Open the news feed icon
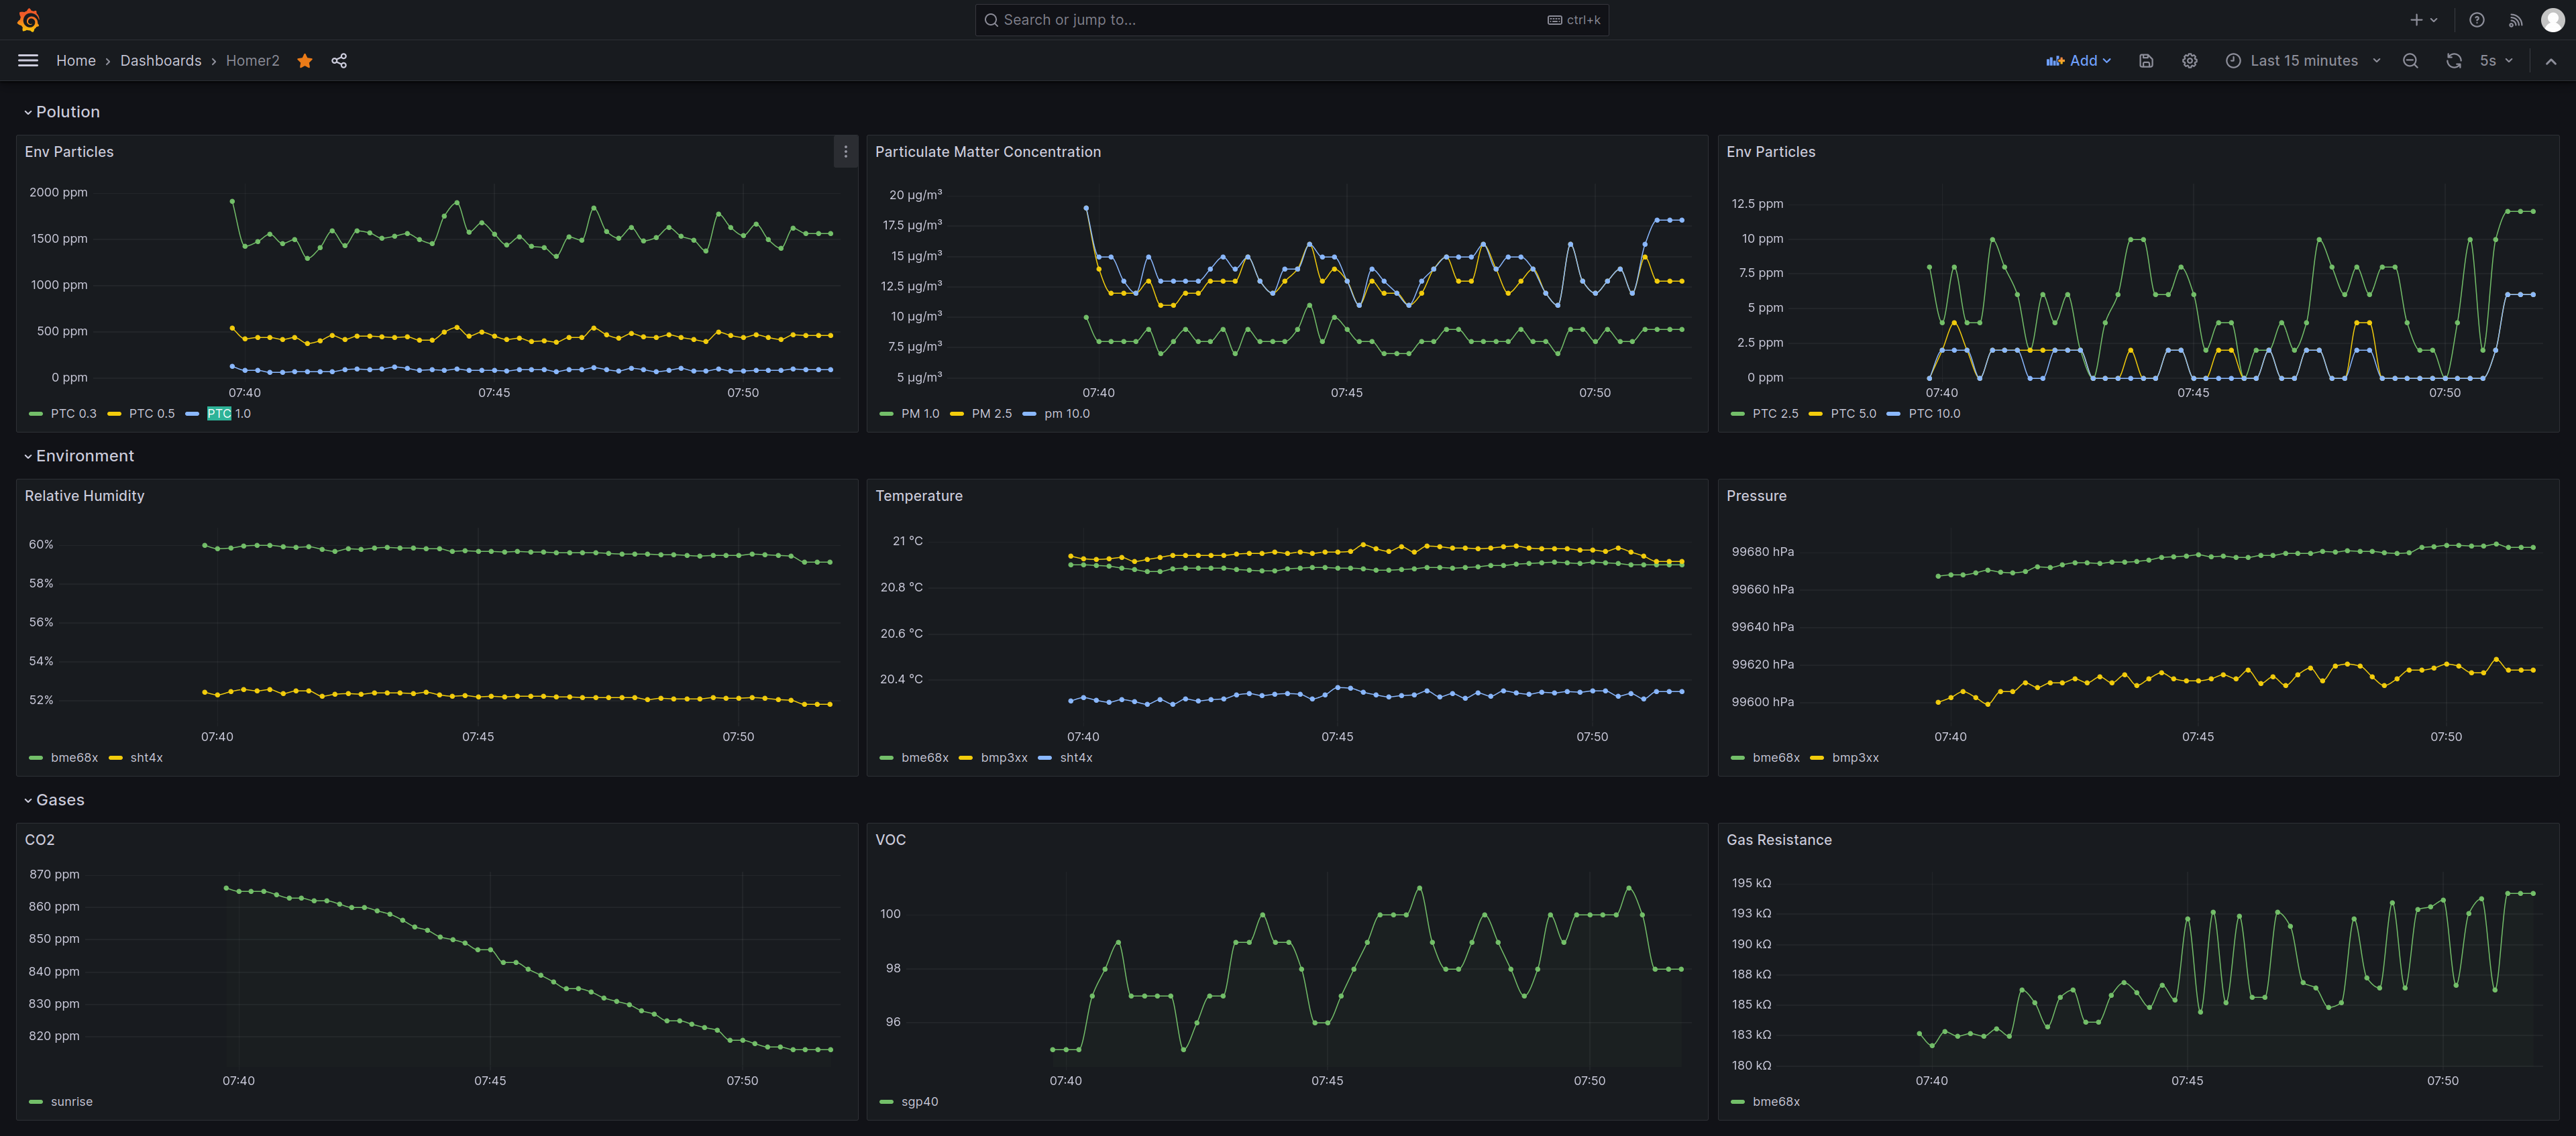The height and width of the screenshot is (1136, 2576). click(2515, 20)
